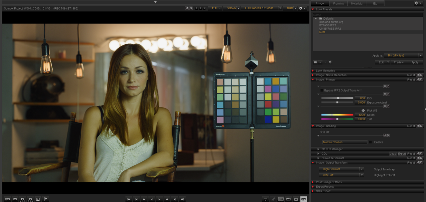This screenshot has height=202, width=426.
Task: Click the snapshot camera icon in bottom toolbar
Action: point(15,199)
